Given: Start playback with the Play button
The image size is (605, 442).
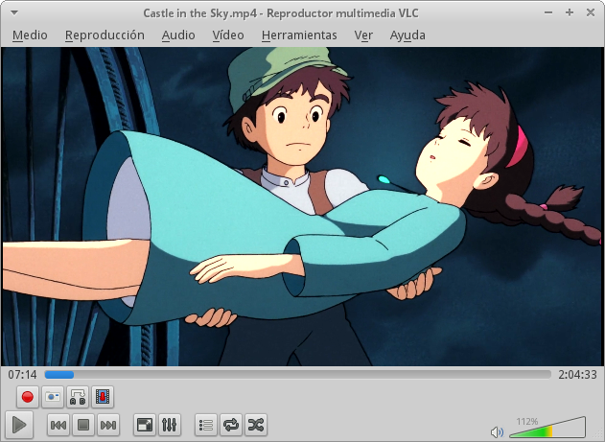Looking at the screenshot, I should click(19, 425).
